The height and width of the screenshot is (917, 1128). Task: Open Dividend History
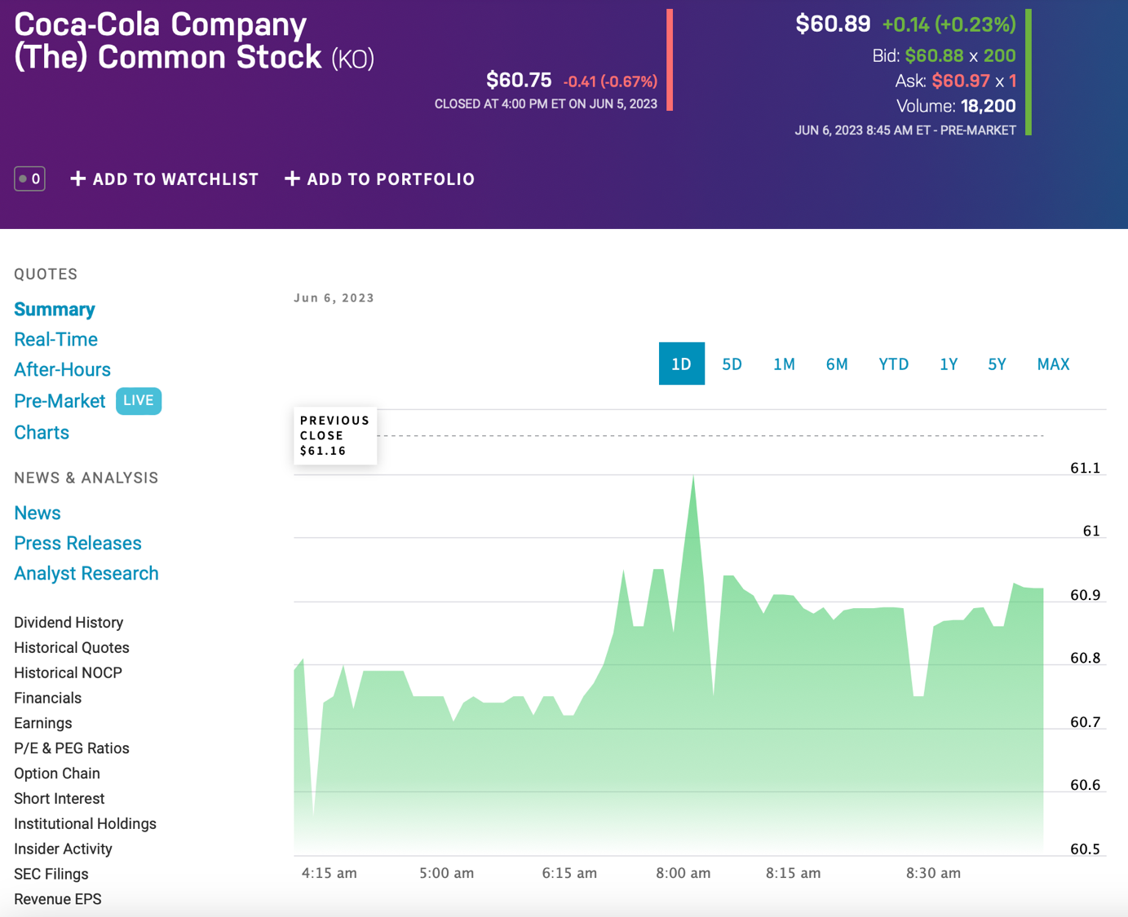[69, 622]
